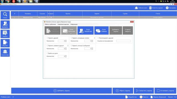The image size is (177, 99).
Task: Click Windows Start orb
Action: click(x=2, y=1)
